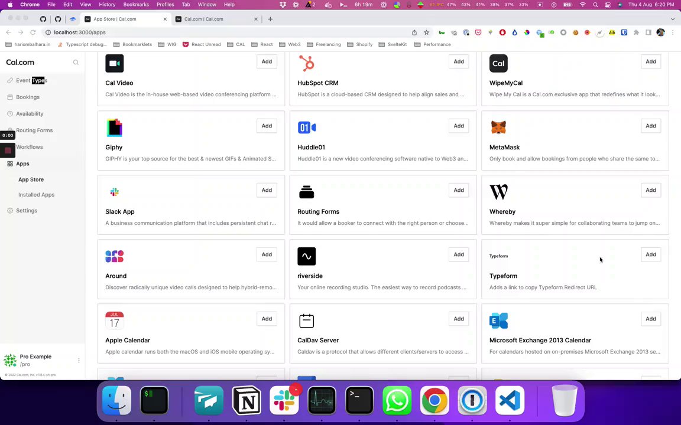Add the HubSpot CRM app
681x425 pixels.
click(459, 61)
